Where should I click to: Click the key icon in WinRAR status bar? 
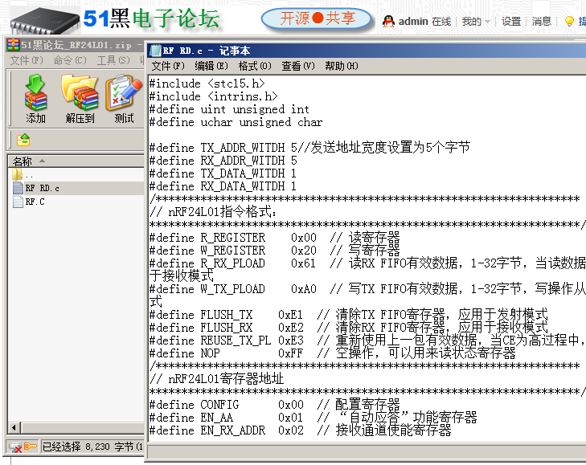point(31,447)
